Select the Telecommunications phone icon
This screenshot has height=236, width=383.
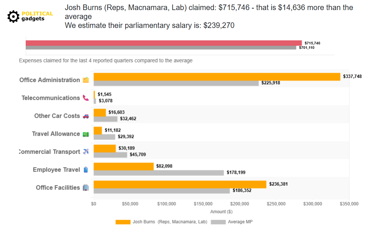pos(86,98)
